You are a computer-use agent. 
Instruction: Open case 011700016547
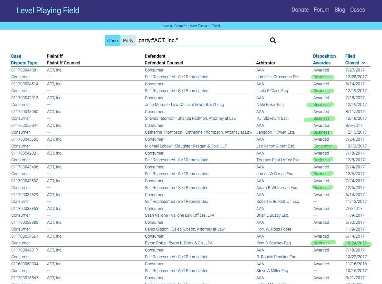point(24,278)
